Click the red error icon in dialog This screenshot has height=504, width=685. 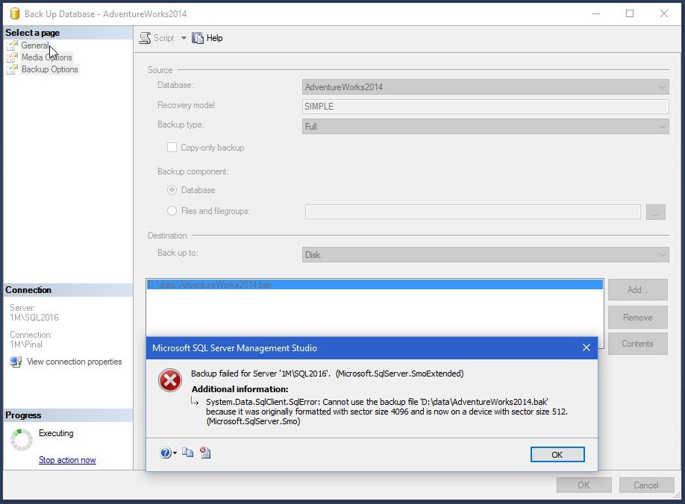(x=170, y=380)
